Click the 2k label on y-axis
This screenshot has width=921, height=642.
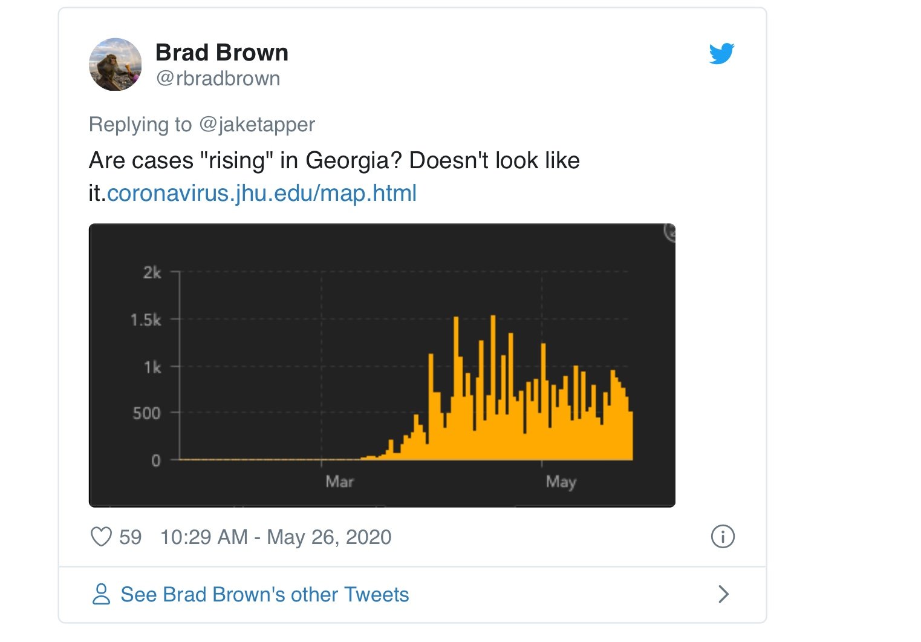point(152,273)
